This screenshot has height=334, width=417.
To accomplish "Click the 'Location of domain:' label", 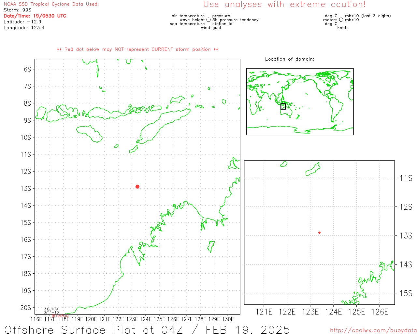I will pos(290,59).
